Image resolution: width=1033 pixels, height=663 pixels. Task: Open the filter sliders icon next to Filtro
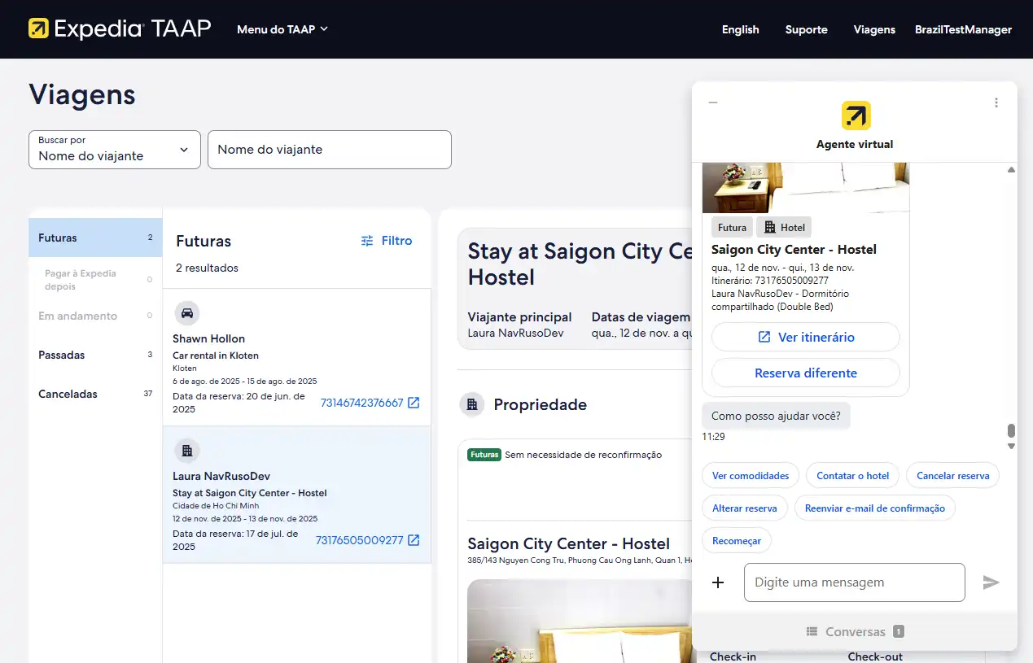tap(367, 241)
